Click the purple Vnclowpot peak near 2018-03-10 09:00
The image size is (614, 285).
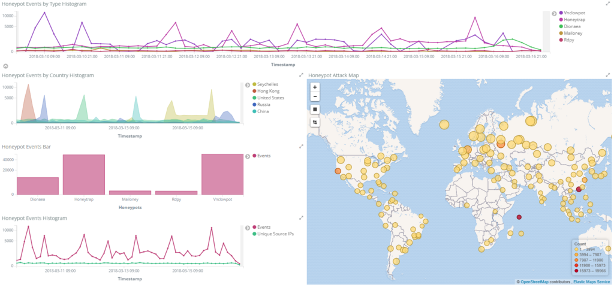44,13
